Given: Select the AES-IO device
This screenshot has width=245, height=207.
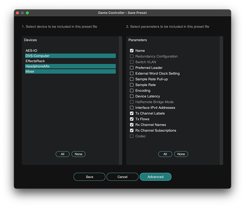Looking at the screenshot, I should [70, 50].
